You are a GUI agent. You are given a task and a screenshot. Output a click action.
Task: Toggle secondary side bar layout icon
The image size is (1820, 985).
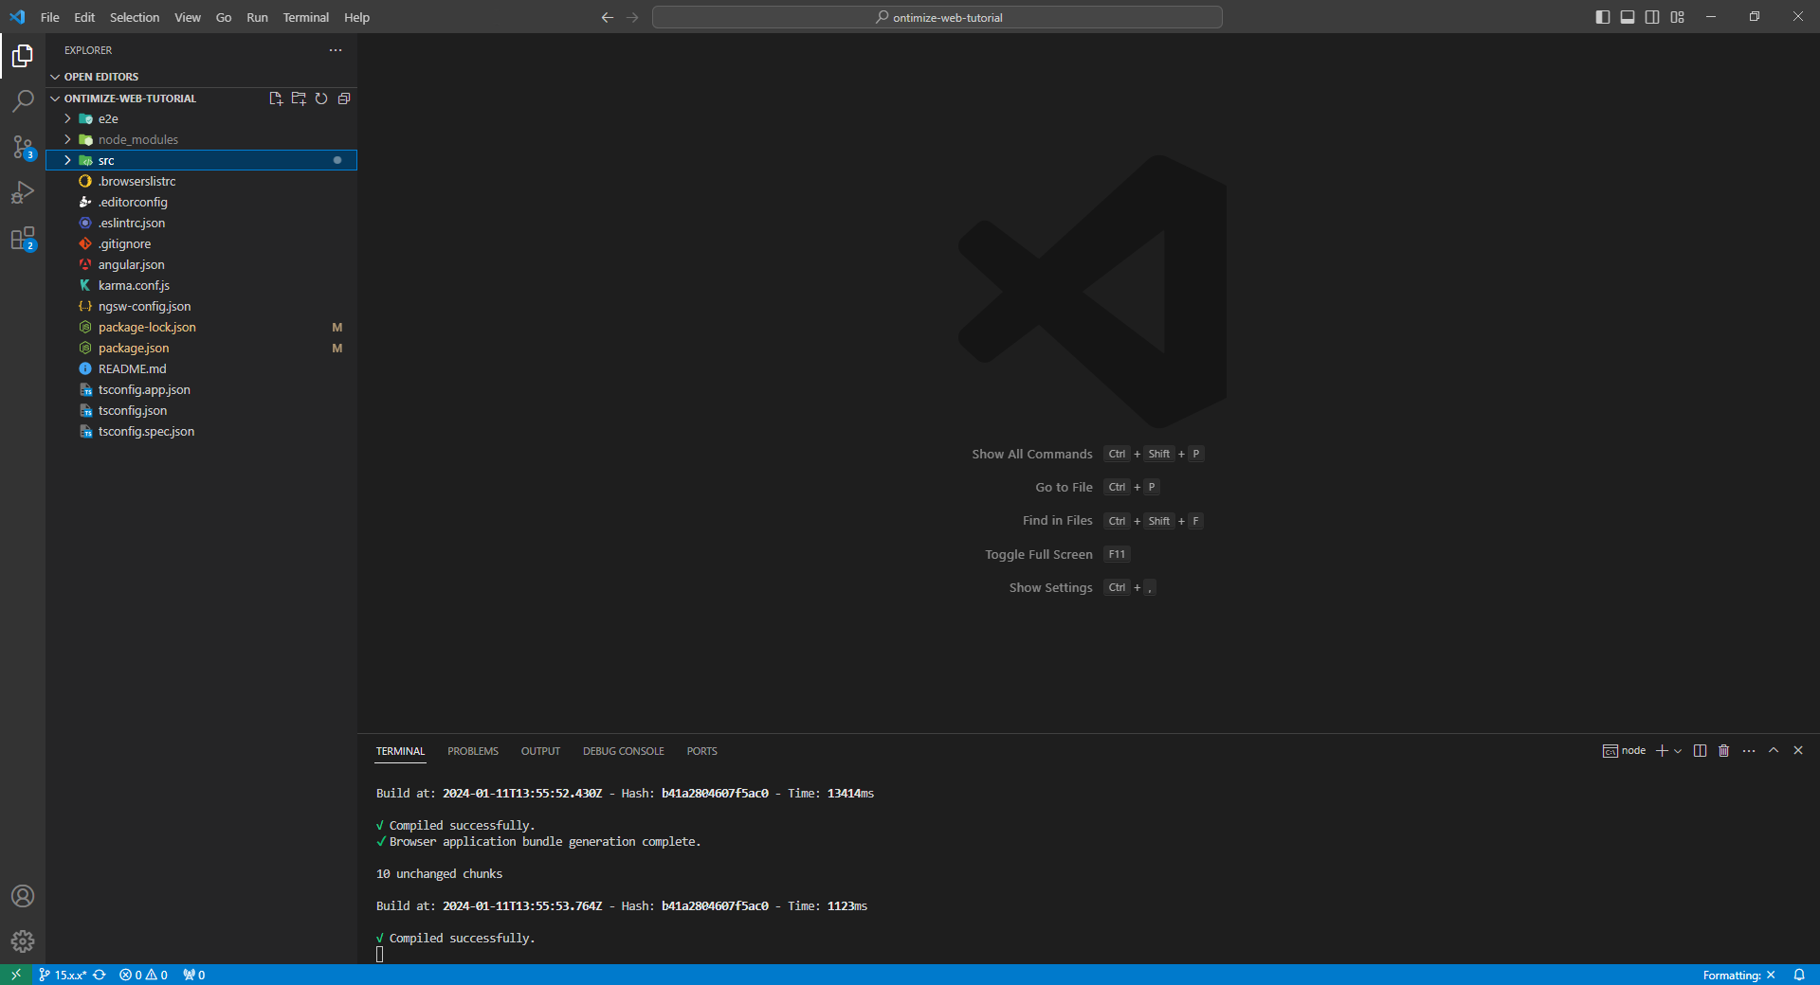coord(1652,17)
